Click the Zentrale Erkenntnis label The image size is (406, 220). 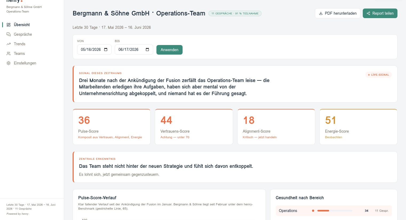(x=97, y=159)
